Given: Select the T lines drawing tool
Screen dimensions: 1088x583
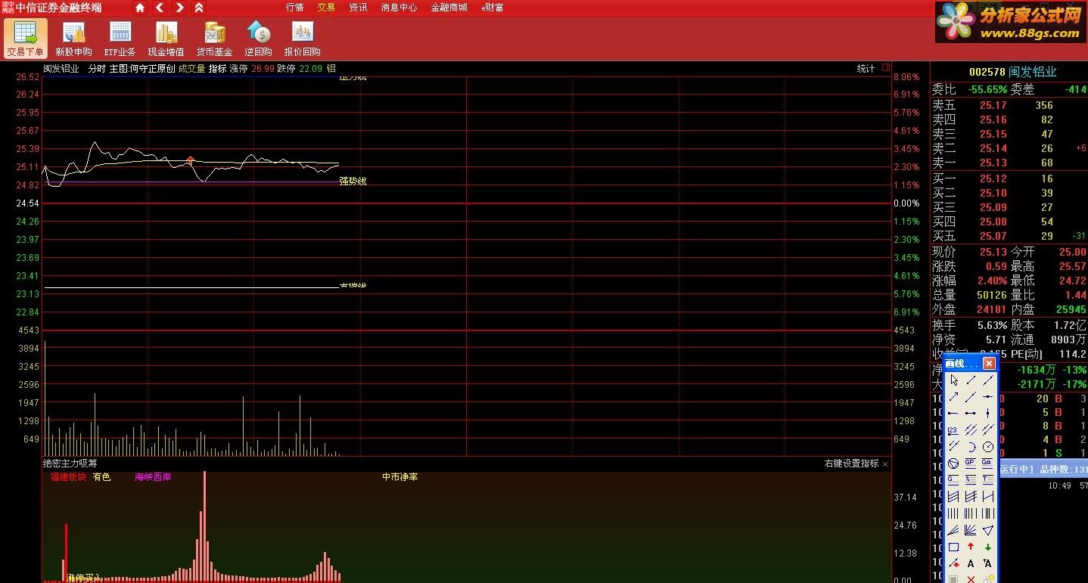Looking at the screenshot, I should (987, 480).
